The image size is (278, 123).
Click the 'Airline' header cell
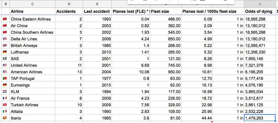coord(17,11)
